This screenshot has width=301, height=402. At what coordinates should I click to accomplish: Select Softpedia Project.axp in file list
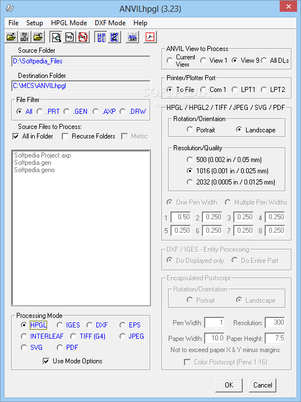click(x=43, y=155)
